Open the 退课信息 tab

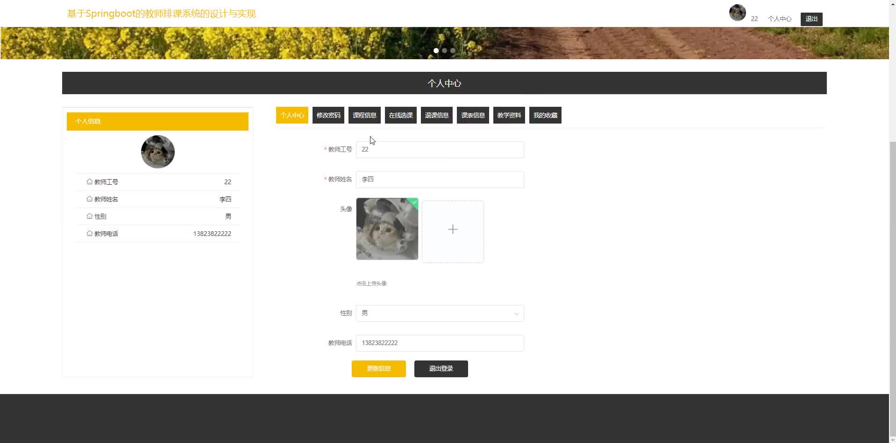click(x=437, y=115)
